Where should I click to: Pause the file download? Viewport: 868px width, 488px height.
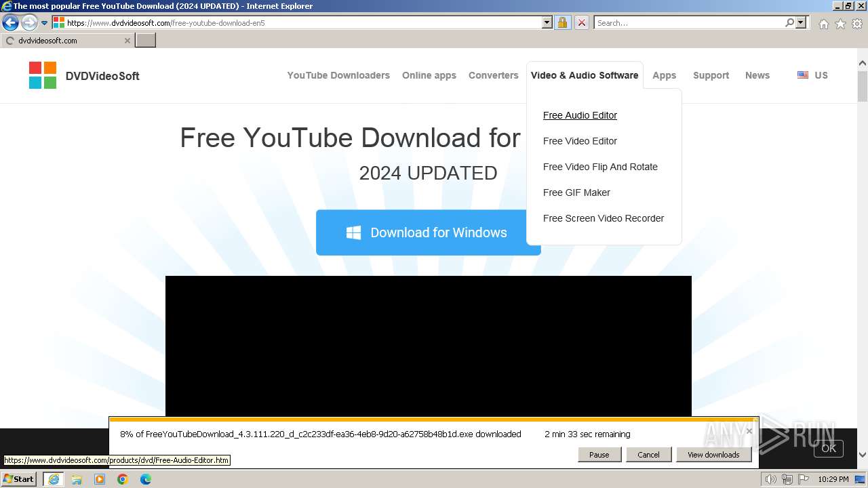(x=599, y=455)
